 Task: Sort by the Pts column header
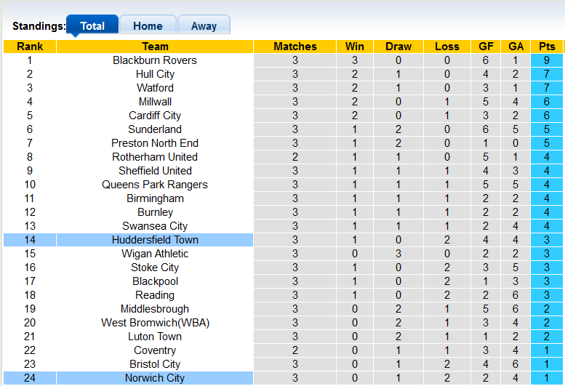click(547, 47)
